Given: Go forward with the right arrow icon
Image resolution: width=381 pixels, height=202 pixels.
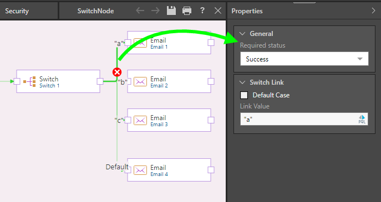Looking at the screenshot, I should [x=155, y=11].
